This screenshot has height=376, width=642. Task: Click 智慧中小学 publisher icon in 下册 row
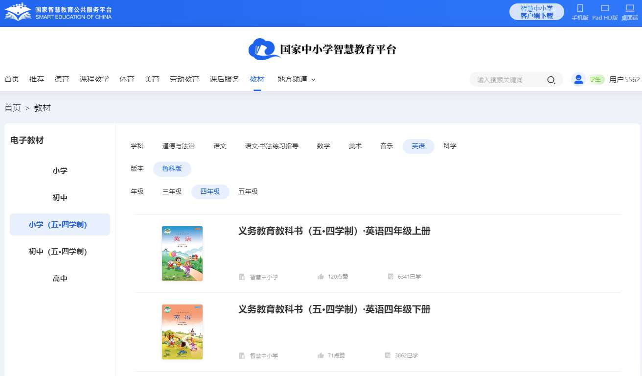(x=242, y=356)
